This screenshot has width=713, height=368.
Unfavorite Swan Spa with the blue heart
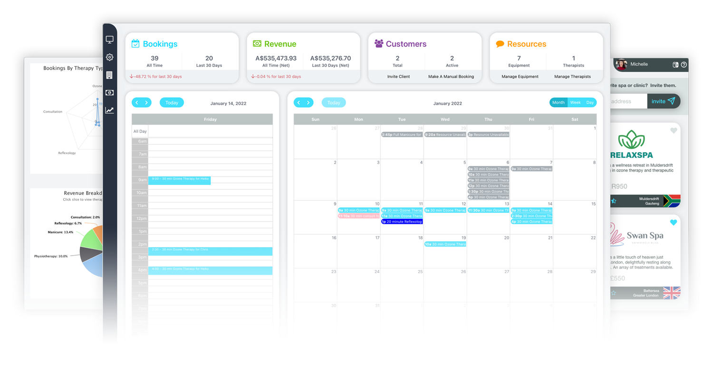point(674,222)
